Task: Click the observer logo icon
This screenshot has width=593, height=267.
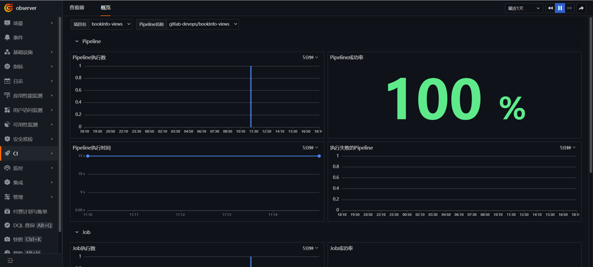Action: pos(8,8)
